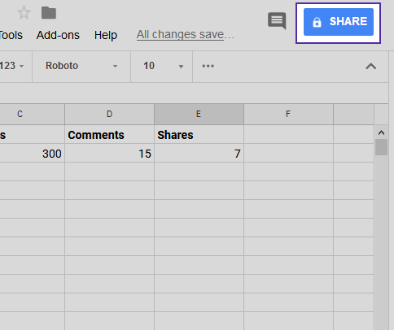Select column F header
This screenshot has height=330, width=394.
[x=288, y=114]
